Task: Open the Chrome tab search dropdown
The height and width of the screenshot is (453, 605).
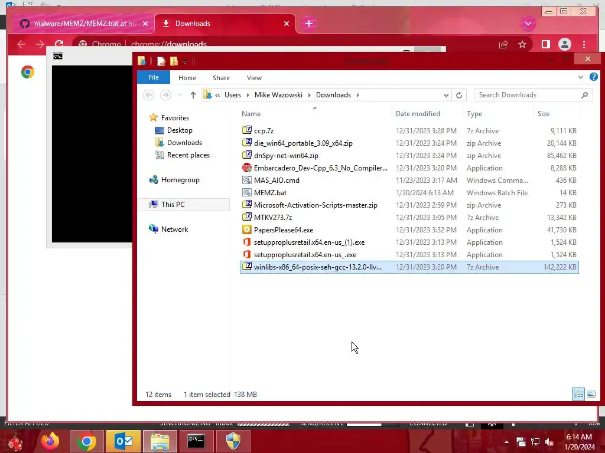Action: point(528,24)
